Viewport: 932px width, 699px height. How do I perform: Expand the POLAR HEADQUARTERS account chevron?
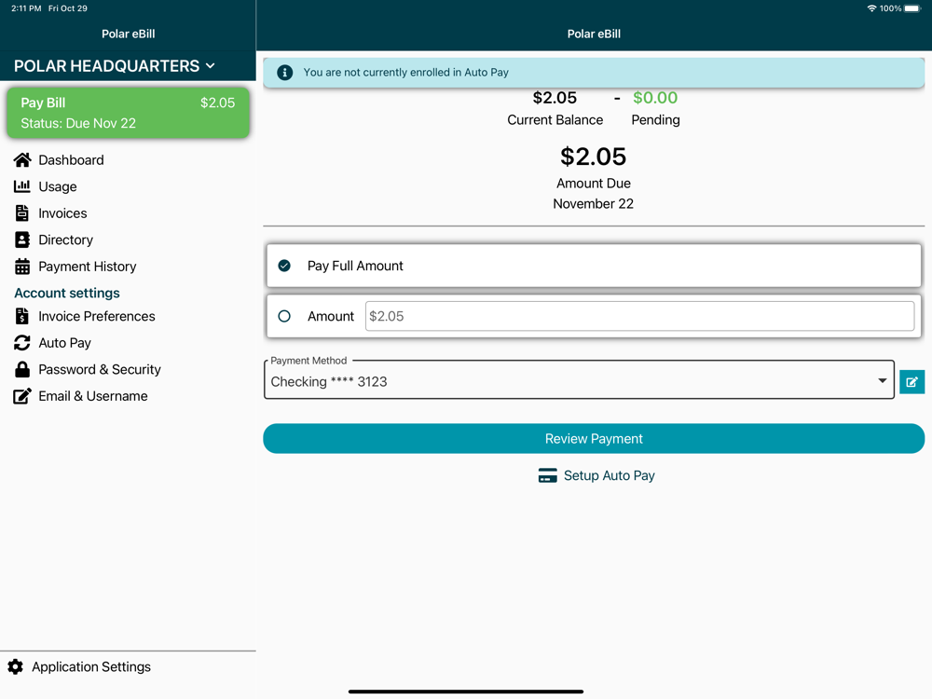211,66
